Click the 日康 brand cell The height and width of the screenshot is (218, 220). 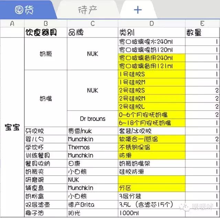click(92, 164)
